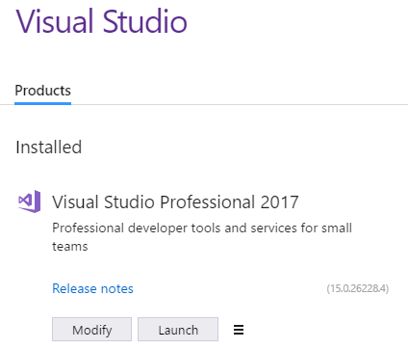Viewport: 408px width, 349px height.
Task: Click the Professional developer tools description text
Action: 202,237
